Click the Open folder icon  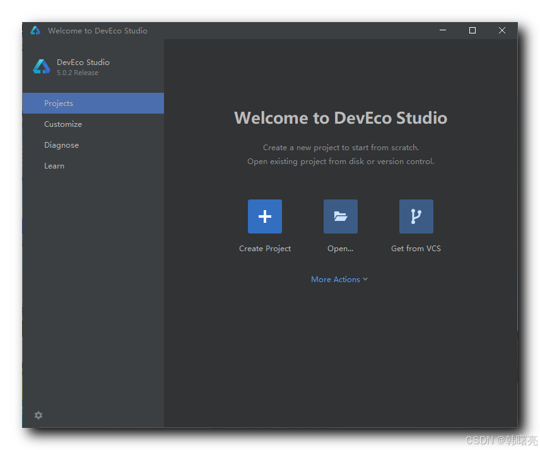[341, 216]
